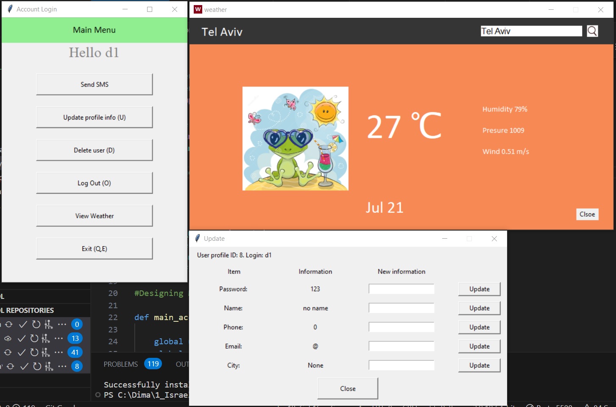Sync changes for repository with 8 badge
Viewport: 616px width, 407px height.
pyautogui.click(x=11, y=366)
